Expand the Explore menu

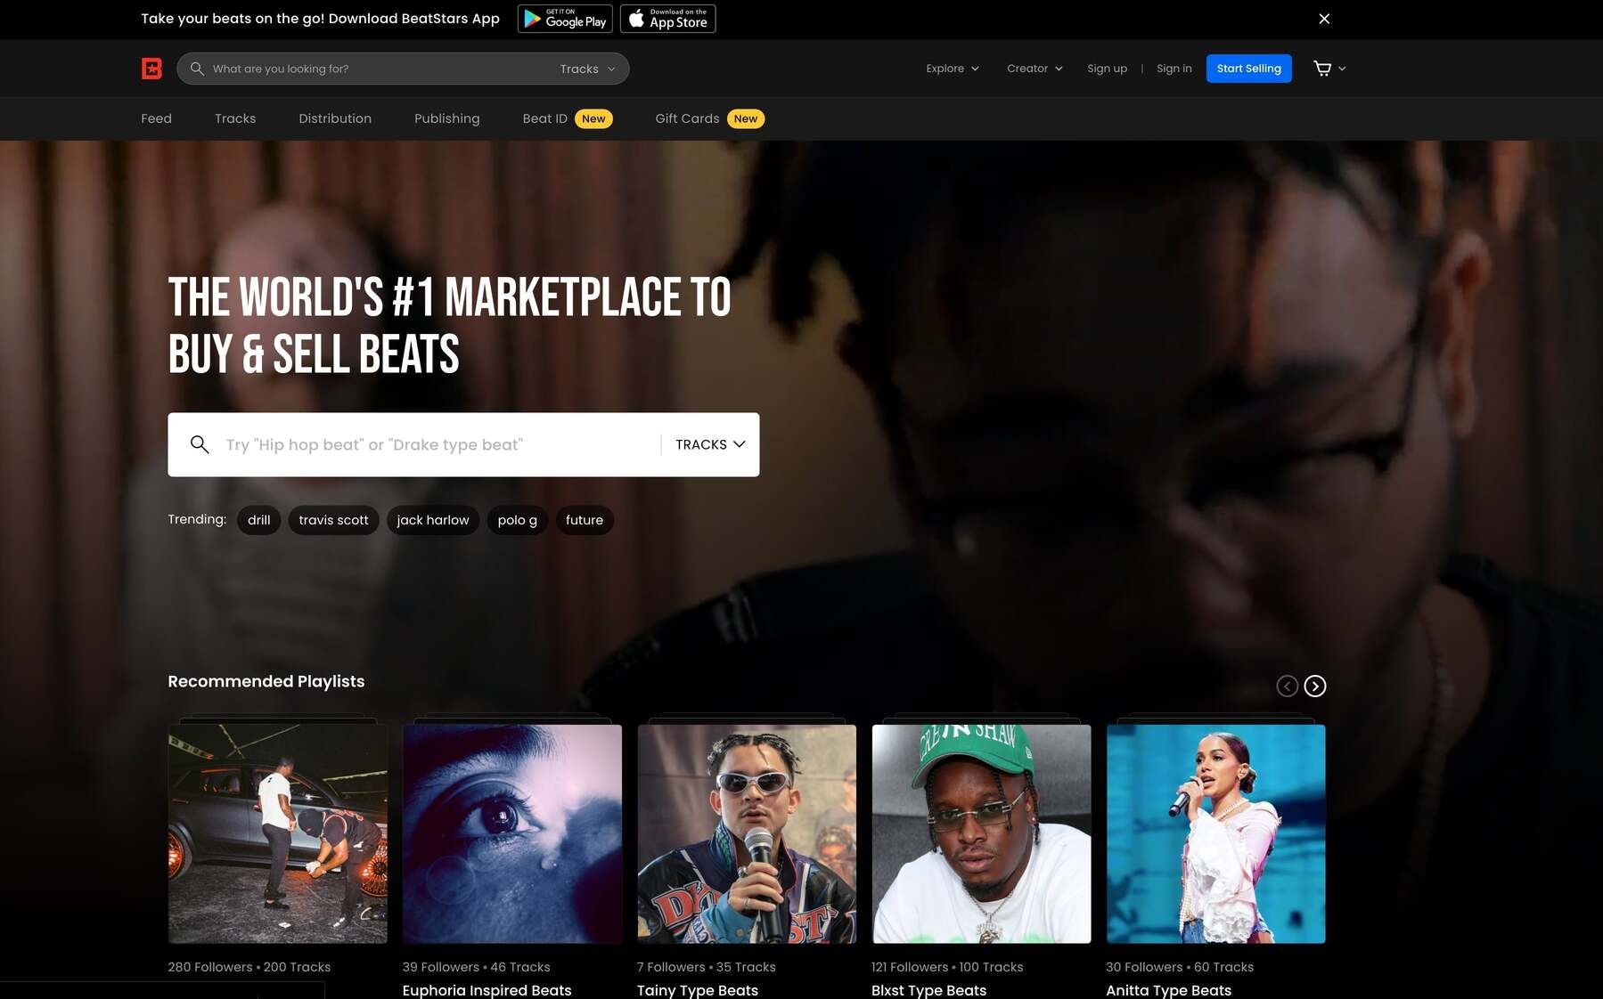[951, 68]
